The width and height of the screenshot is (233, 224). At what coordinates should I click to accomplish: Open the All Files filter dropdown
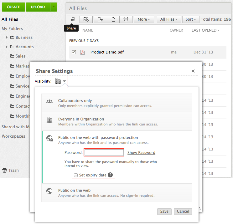[169, 19]
